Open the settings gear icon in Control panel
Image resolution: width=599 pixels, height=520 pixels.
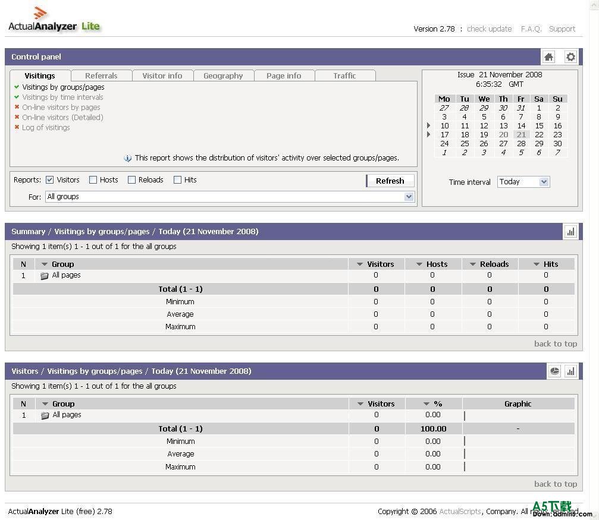coord(570,57)
